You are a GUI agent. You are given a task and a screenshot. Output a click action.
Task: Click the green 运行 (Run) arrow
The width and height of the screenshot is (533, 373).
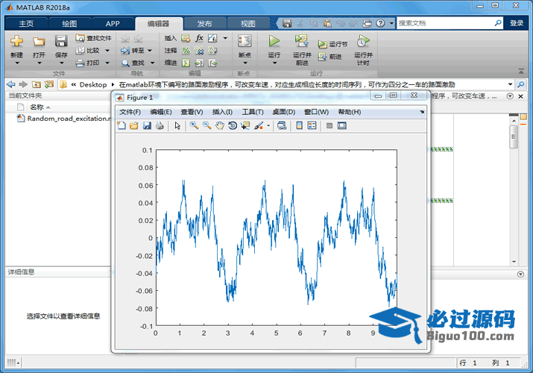click(x=274, y=41)
